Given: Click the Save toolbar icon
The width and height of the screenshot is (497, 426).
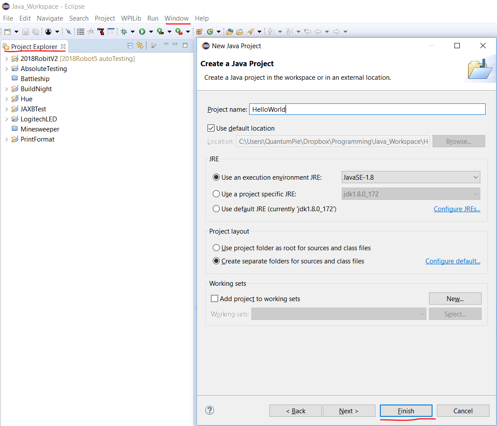Looking at the screenshot, I should coord(26,32).
